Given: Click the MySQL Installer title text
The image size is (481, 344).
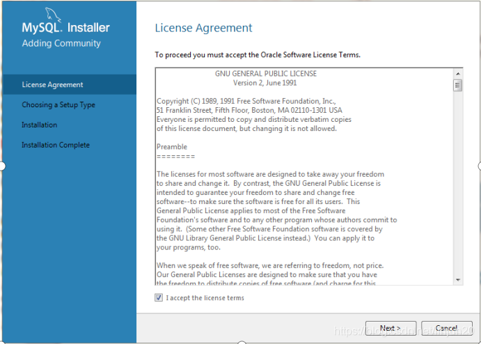Looking at the screenshot, I should (x=65, y=28).
